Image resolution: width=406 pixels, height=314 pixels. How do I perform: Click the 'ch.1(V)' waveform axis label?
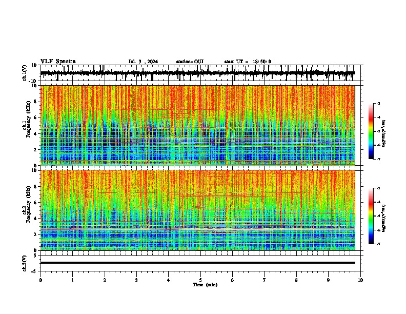[x=25, y=73]
